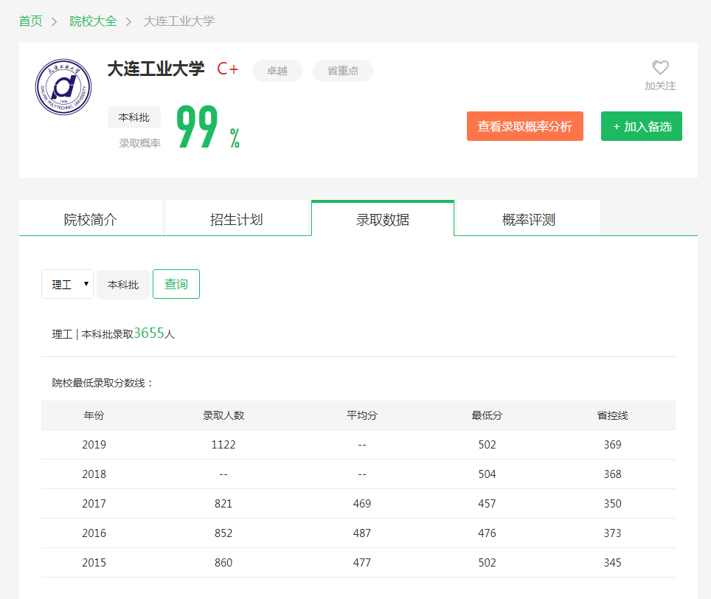The width and height of the screenshot is (711, 599).
Task: Open 院校大全 breadcrumb link
Action: click(x=93, y=21)
